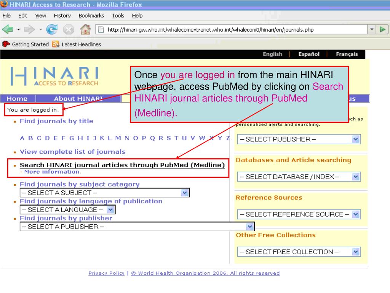Image resolution: width=390 pixels, height=293 pixels.
Task: Click the HINARI Access to Research logo
Action: [54, 76]
